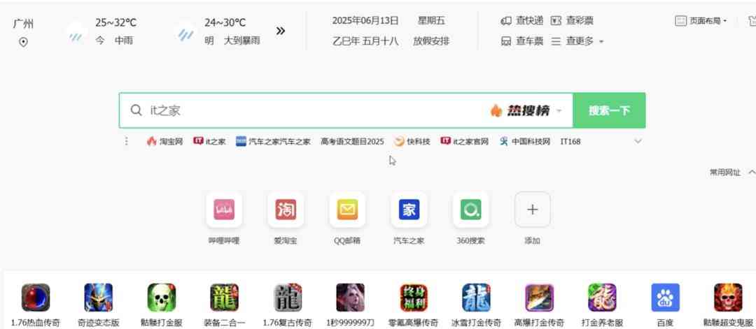Open the it之家官网 suggestion
Image resolution: width=756 pixels, height=329 pixels.
click(464, 141)
